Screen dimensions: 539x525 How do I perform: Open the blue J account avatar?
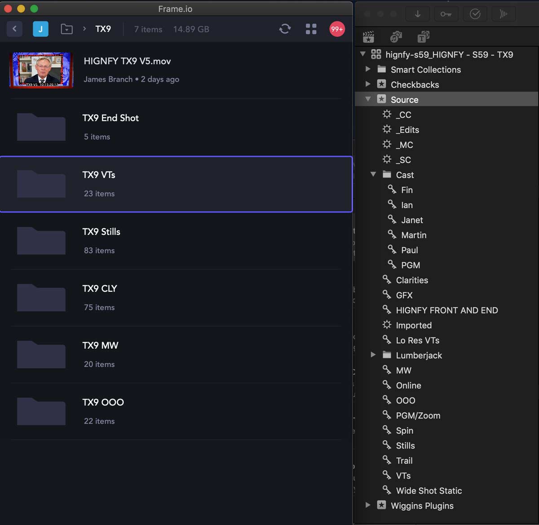pyautogui.click(x=40, y=29)
